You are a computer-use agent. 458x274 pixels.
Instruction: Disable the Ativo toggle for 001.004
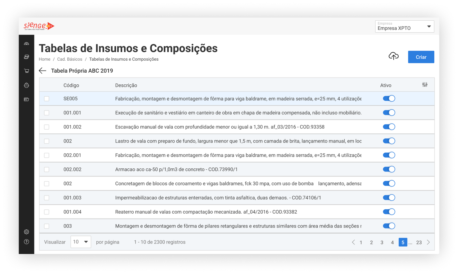tap(389, 212)
